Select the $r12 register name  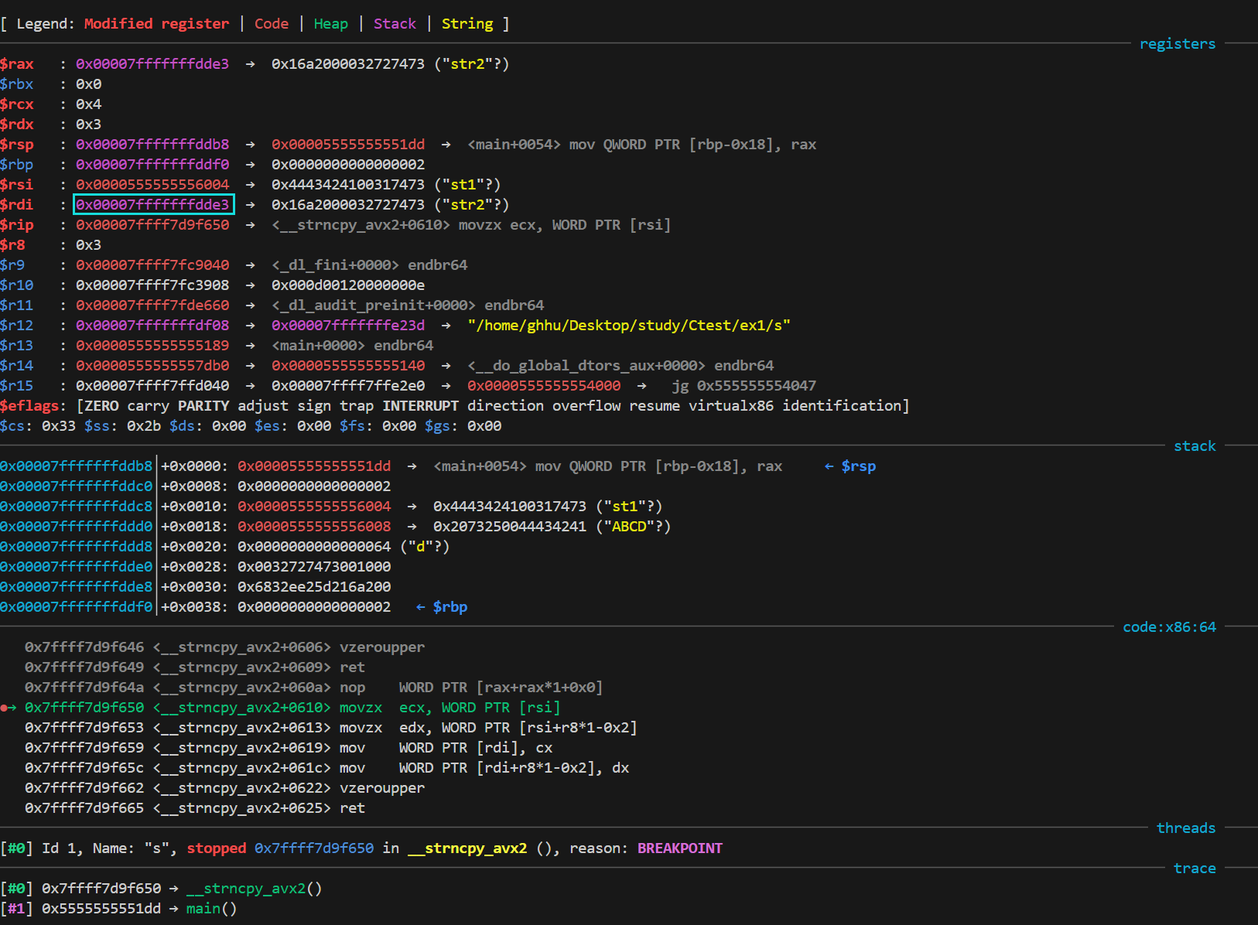pos(17,326)
